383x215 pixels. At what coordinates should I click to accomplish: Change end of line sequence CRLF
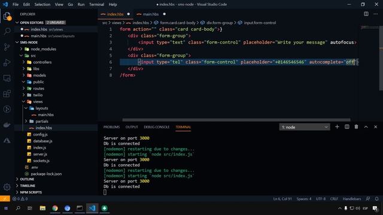(x=334, y=199)
